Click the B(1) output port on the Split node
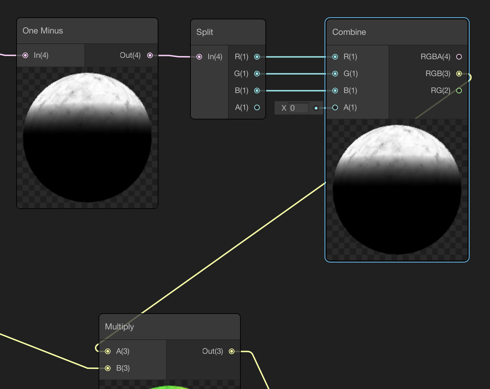The width and height of the screenshot is (490, 389). 257,91
